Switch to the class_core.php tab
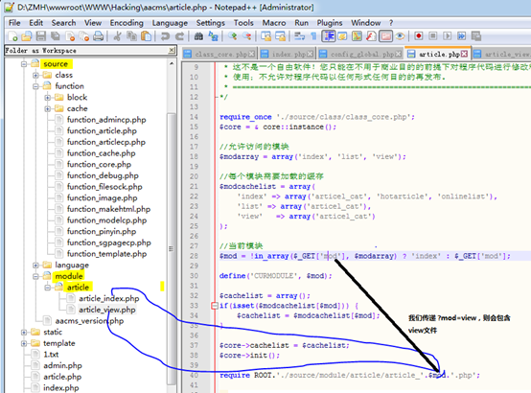 click(219, 54)
